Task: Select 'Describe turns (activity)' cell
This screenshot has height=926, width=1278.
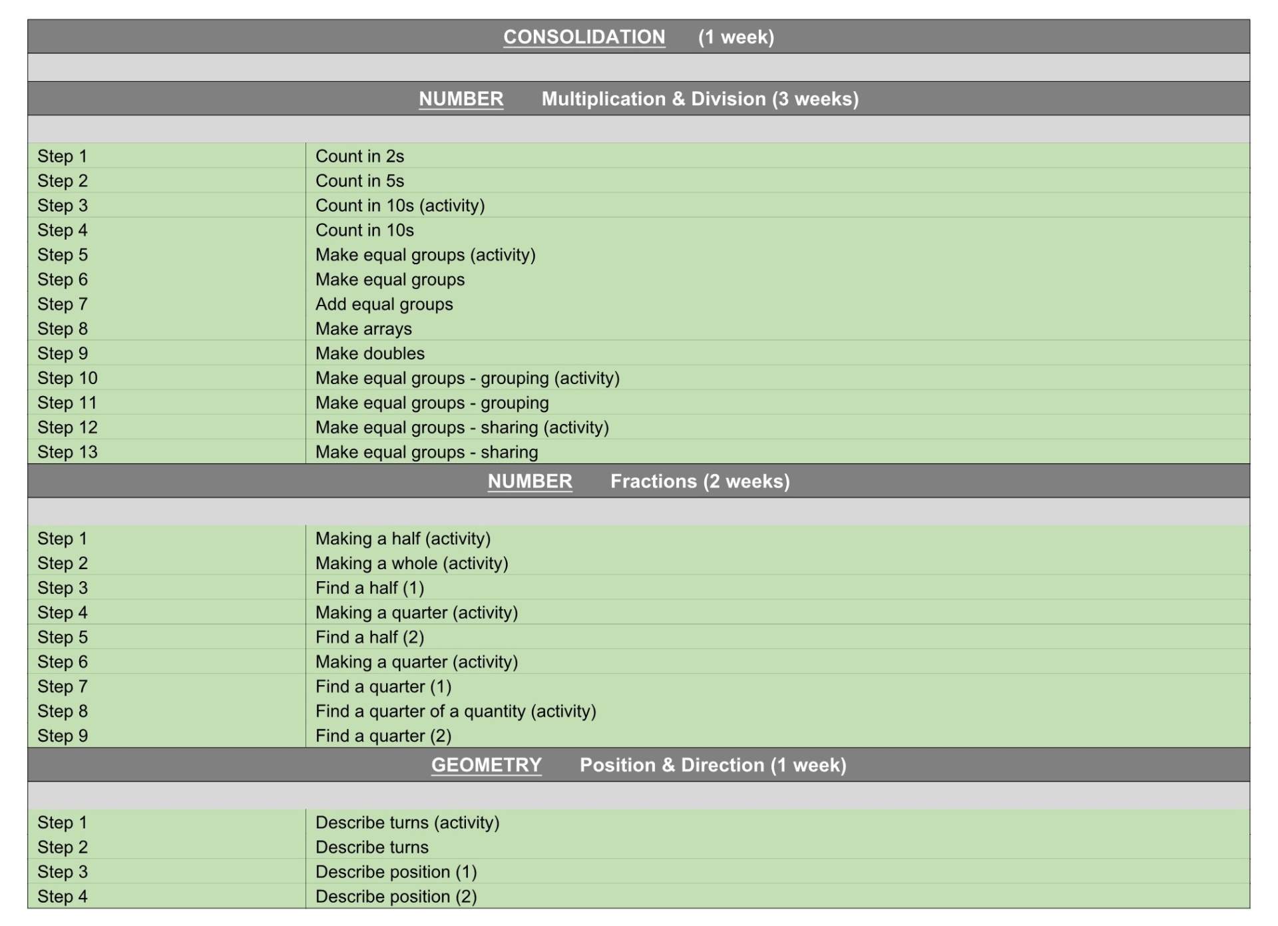Action: coord(407,823)
